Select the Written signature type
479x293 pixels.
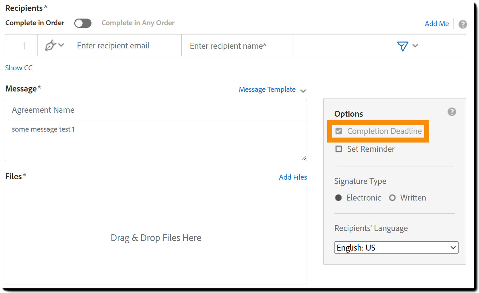tap(392, 198)
